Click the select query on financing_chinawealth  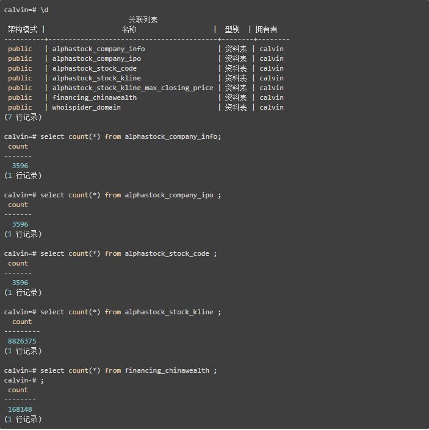[128, 370]
